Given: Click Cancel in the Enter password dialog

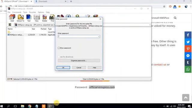Looking at the screenshot, I should point(79,67).
